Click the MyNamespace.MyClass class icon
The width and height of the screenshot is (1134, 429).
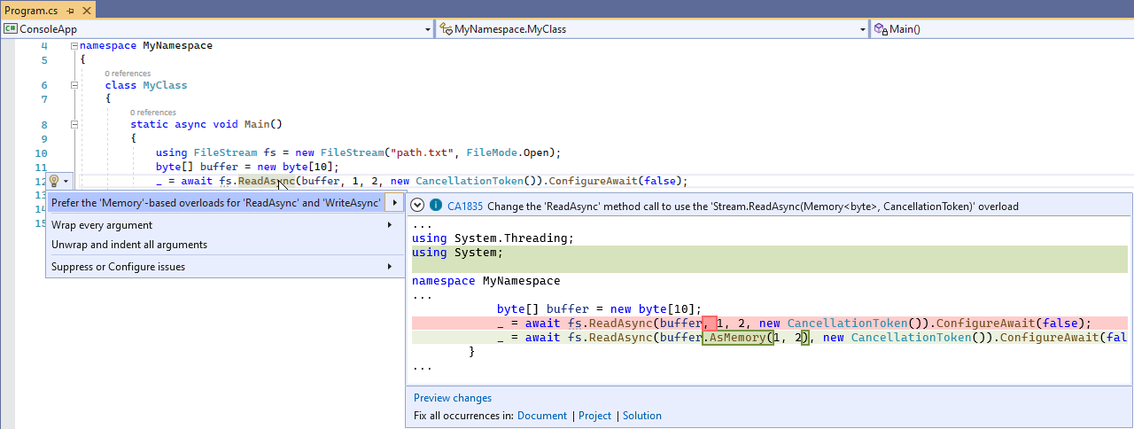(x=445, y=29)
